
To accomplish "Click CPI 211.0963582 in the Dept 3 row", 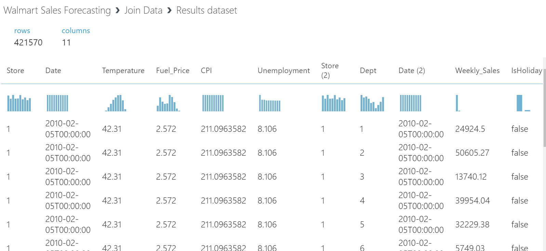I will click(224, 177).
